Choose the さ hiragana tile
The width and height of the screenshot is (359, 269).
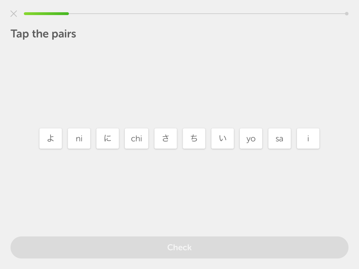tap(165, 138)
